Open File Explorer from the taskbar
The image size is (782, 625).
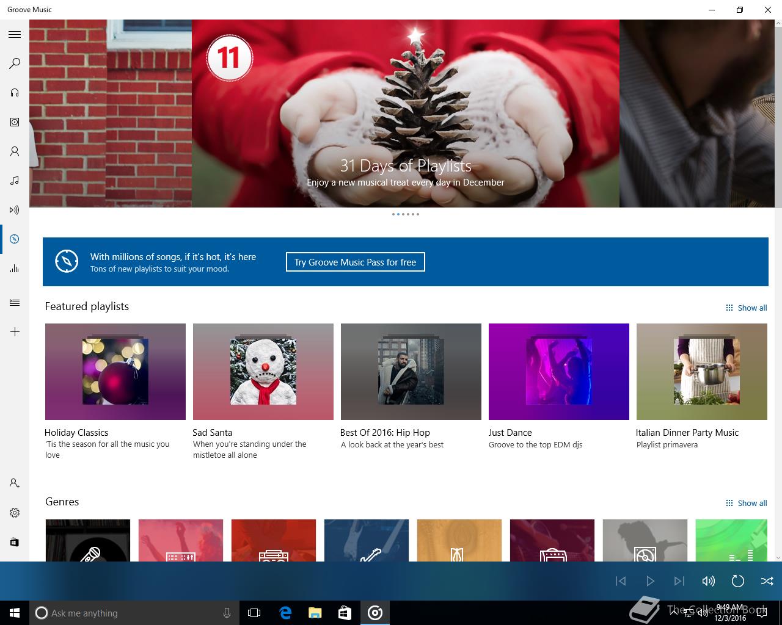click(315, 613)
